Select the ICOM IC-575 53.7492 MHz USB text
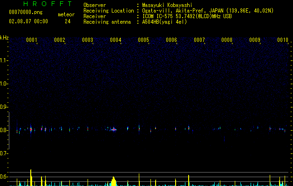 click(187, 16)
